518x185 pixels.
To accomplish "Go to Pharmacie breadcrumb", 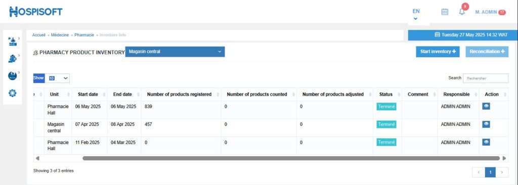I will pos(84,35).
